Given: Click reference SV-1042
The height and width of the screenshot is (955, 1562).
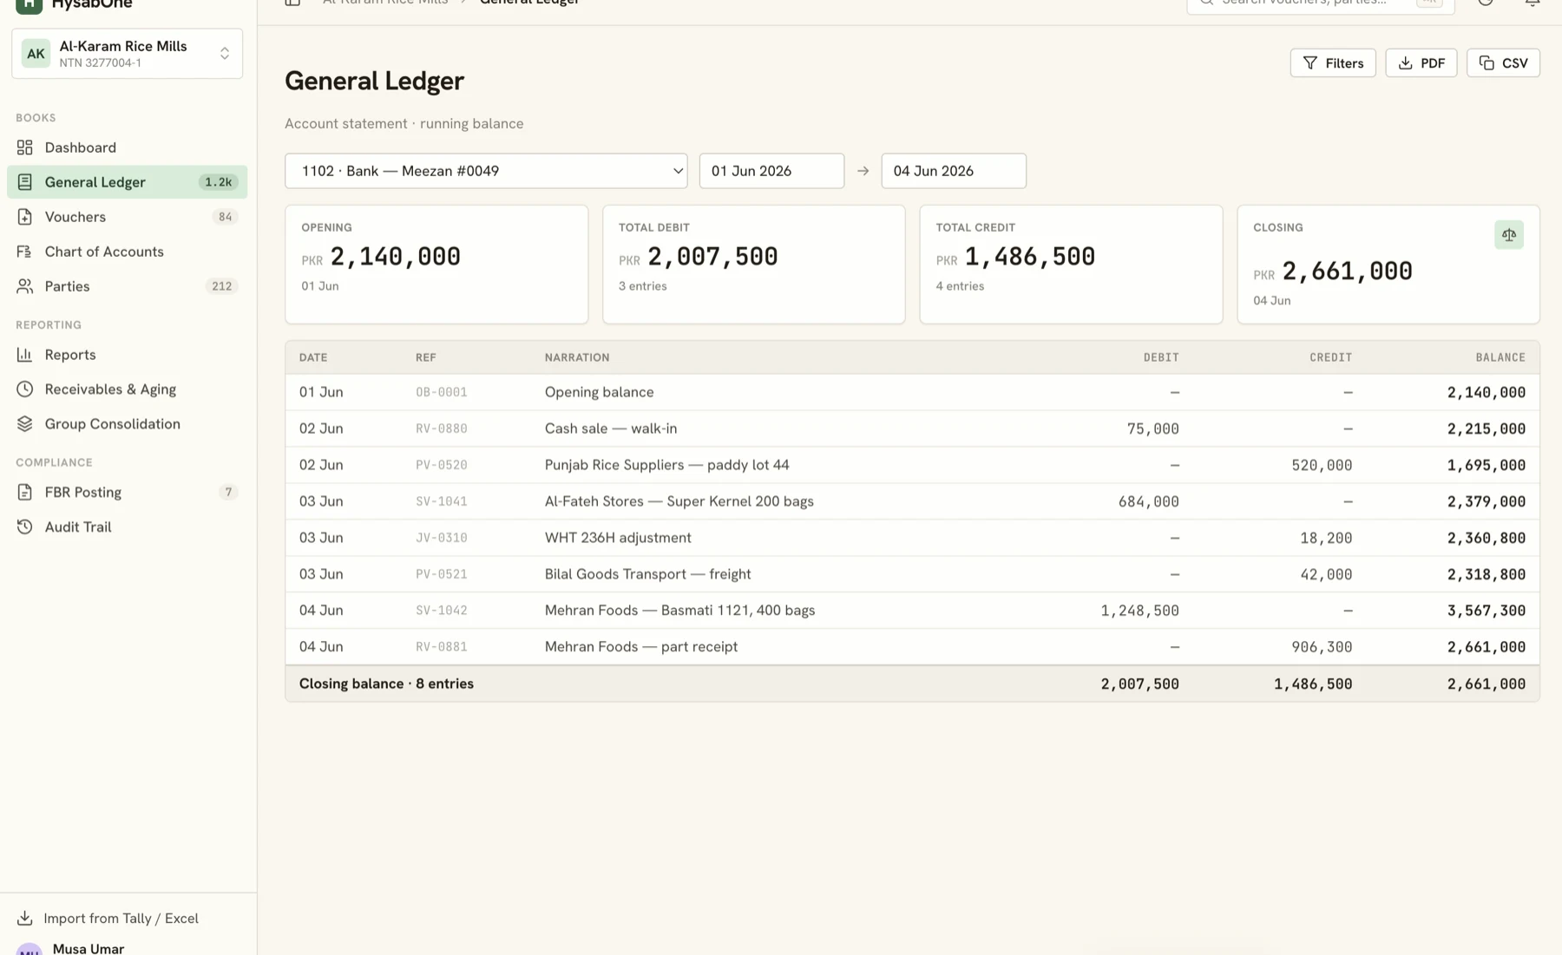Looking at the screenshot, I should [441, 612].
